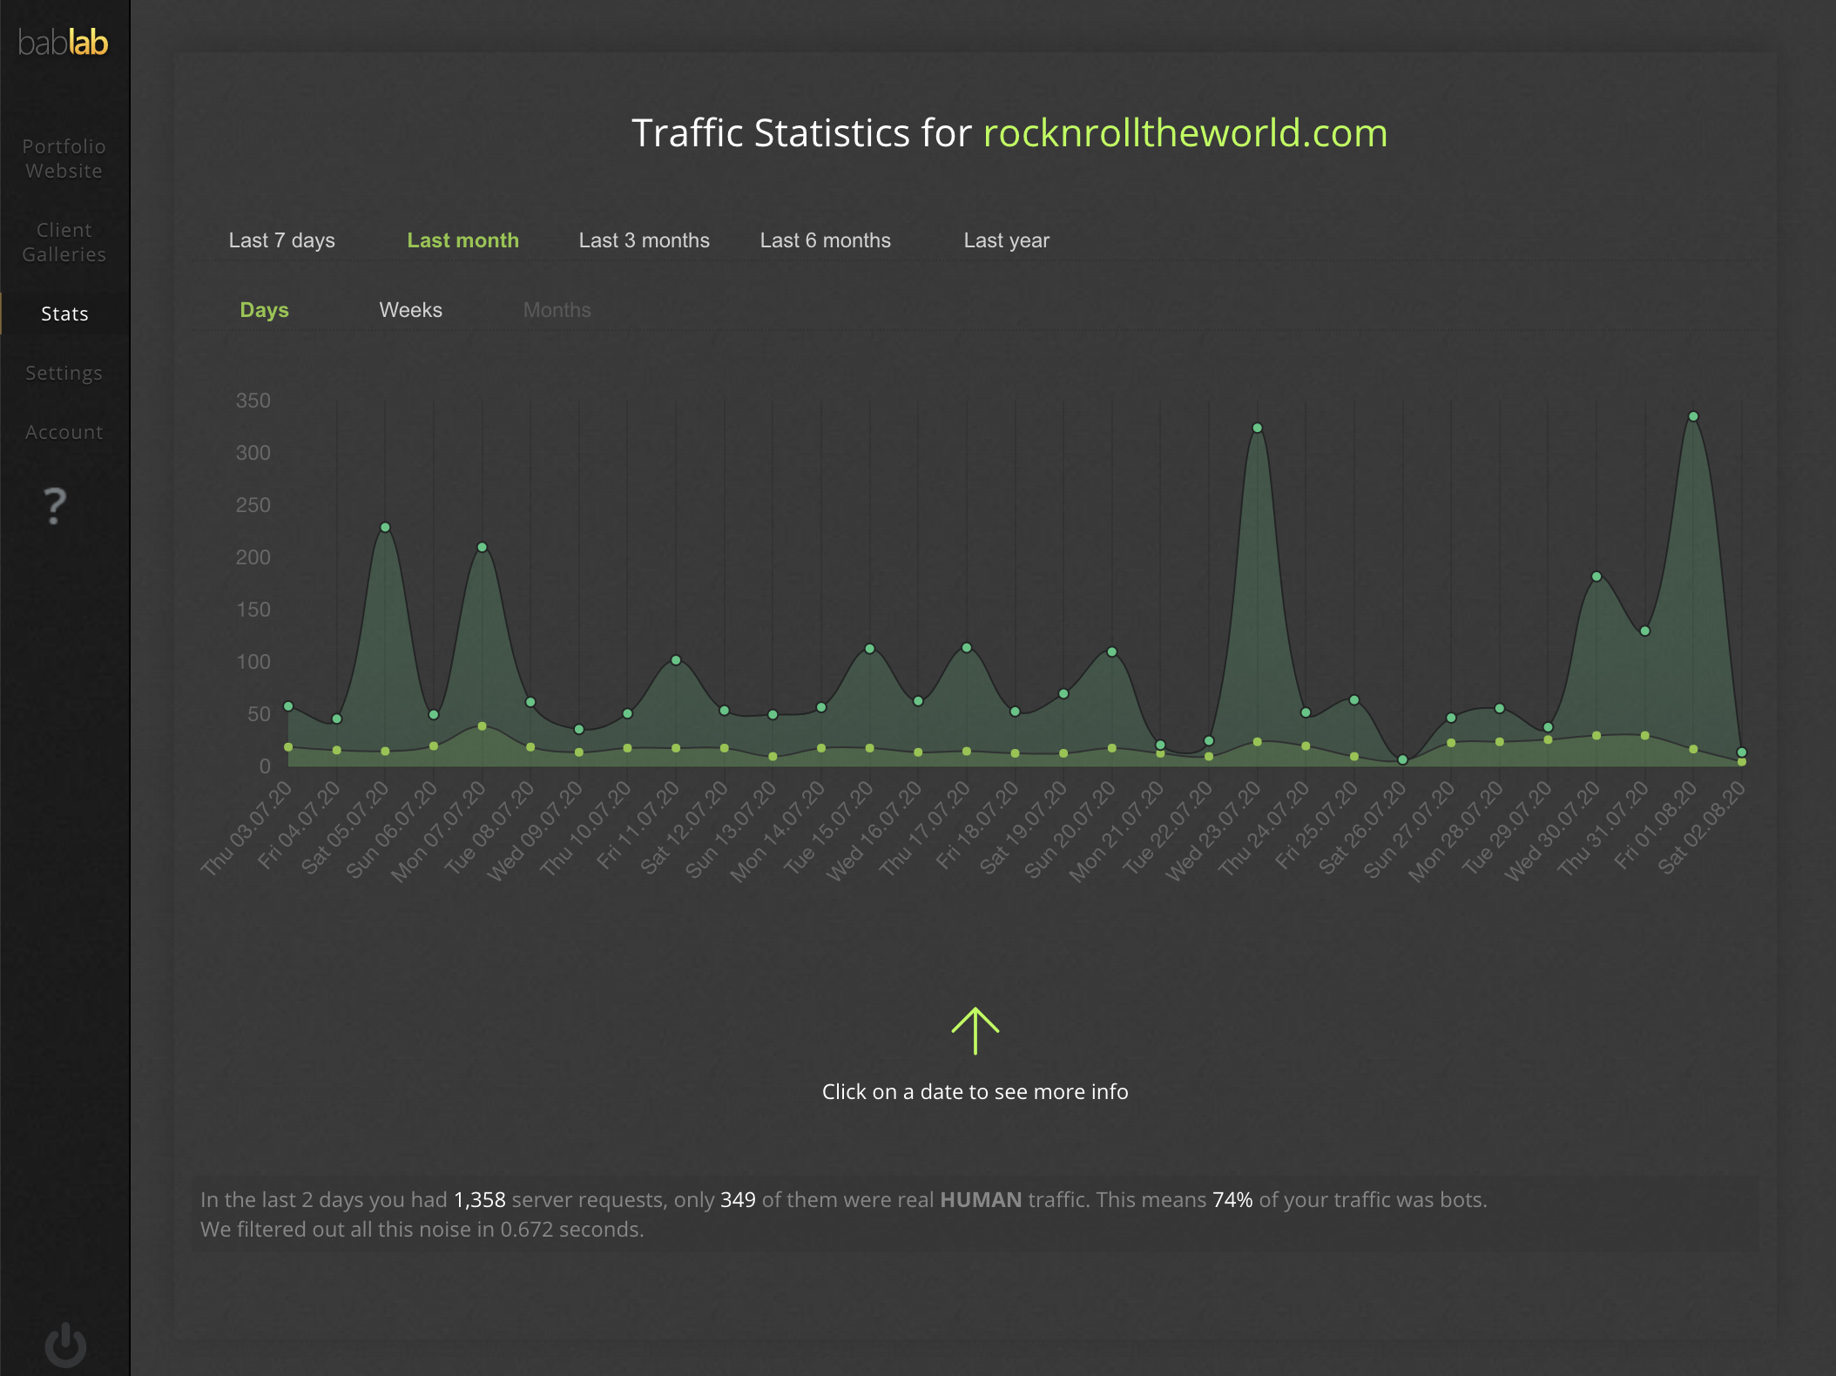Select Last 6 months range
Screen dimensions: 1836x1376
(825, 240)
